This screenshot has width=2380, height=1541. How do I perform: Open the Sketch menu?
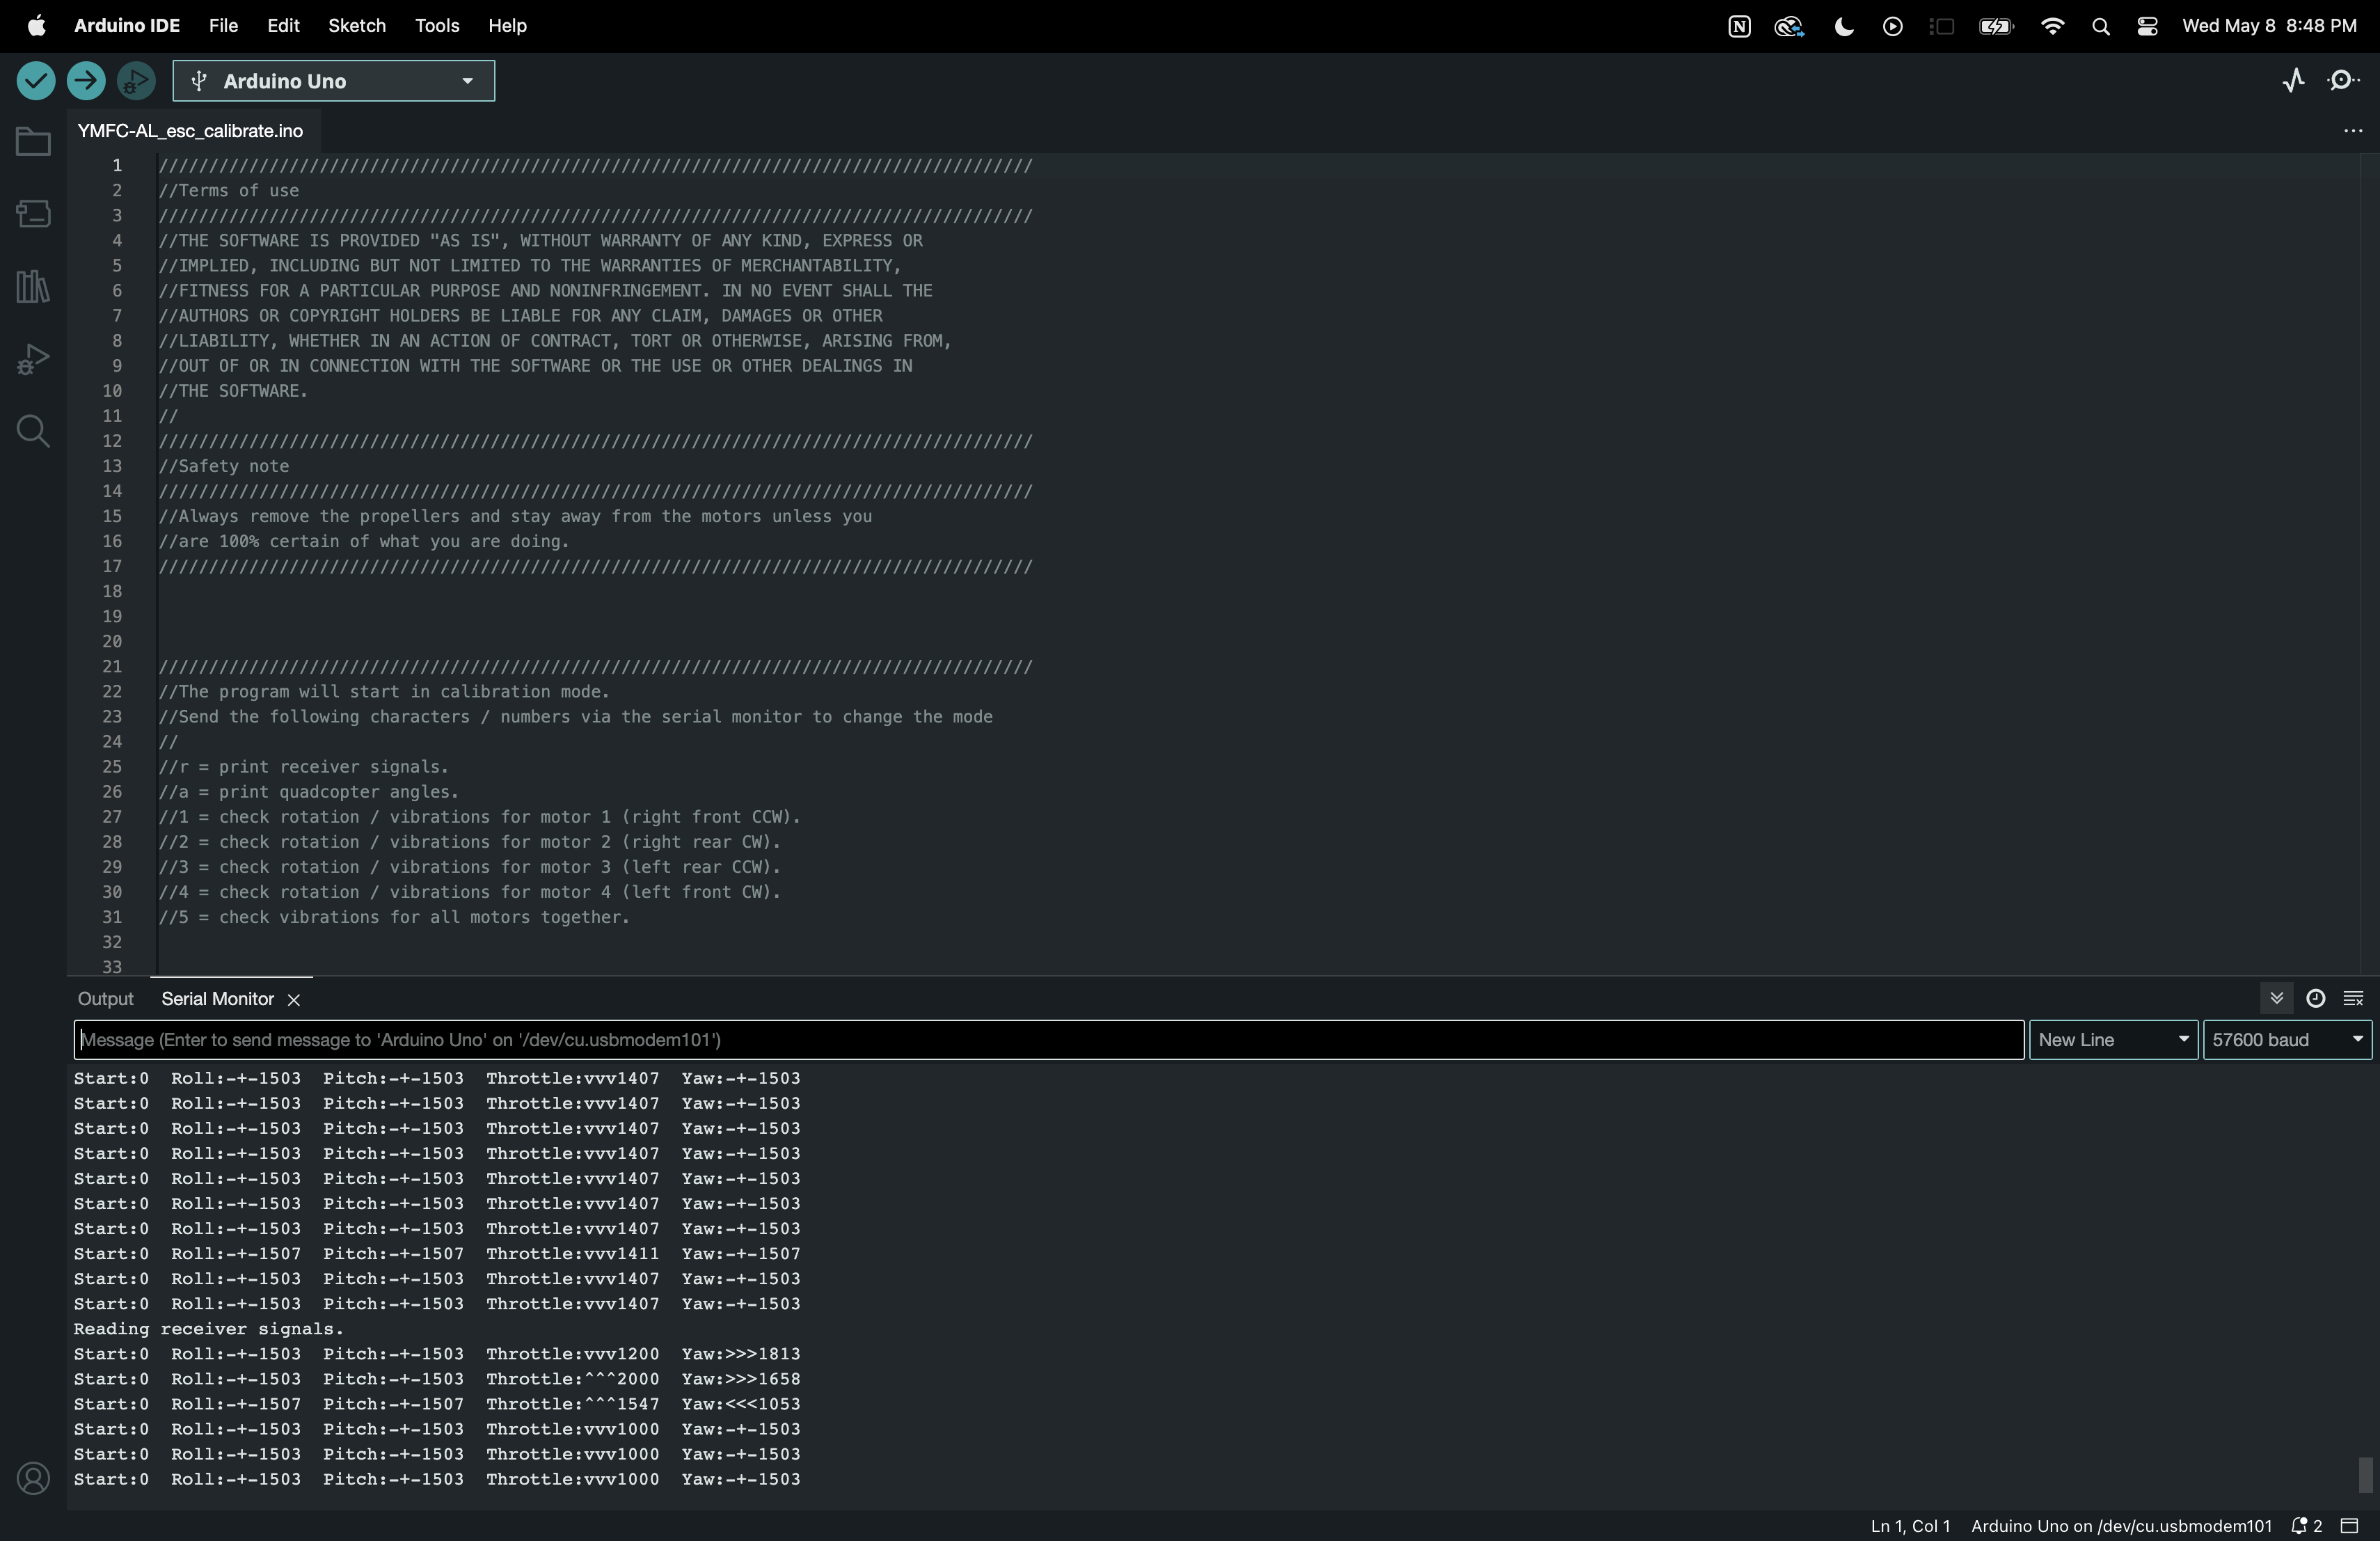point(356,26)
